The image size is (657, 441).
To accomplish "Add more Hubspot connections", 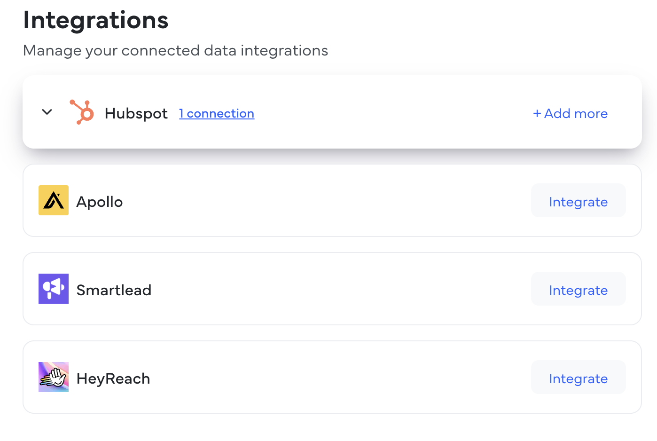I will [570, 114].
